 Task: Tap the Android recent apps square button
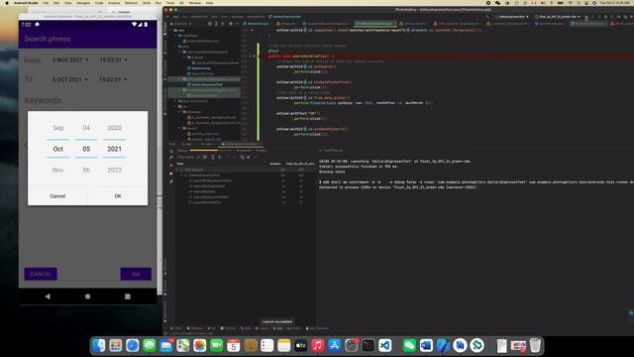(128, 297)
